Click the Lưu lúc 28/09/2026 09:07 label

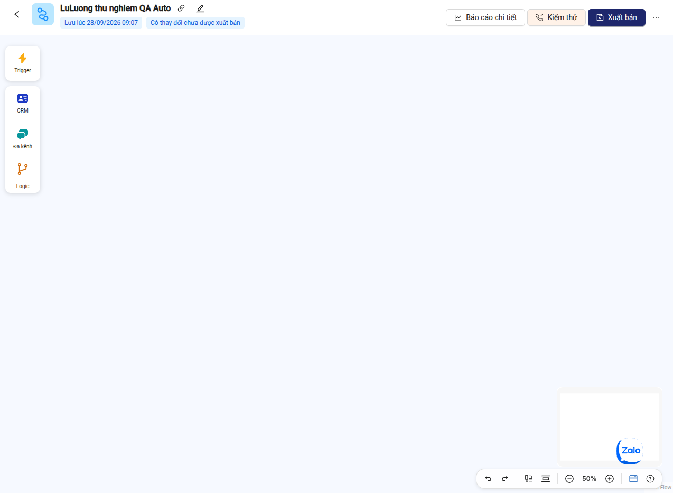point(101,23)
